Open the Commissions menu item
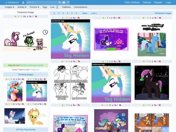The image size is (176, 132). click(x=81, y=7)
